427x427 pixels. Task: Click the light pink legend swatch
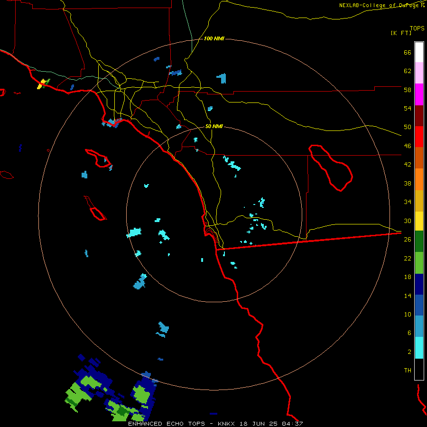(x=419, y=73)
